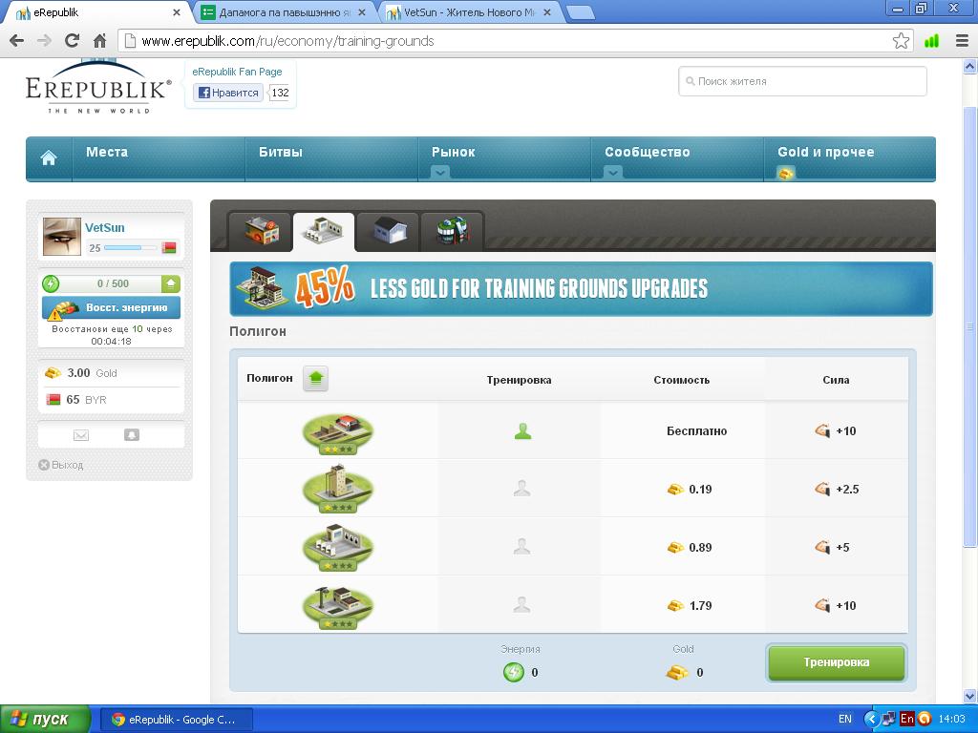The height and width of the screenshot is (733, 978).
Task: Click the green upgrade arrow beside Полигон
Action: pyautogui.click(x=315, y=378)
